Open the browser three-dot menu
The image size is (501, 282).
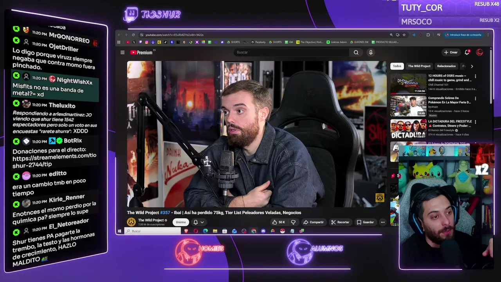pos(488,35)
